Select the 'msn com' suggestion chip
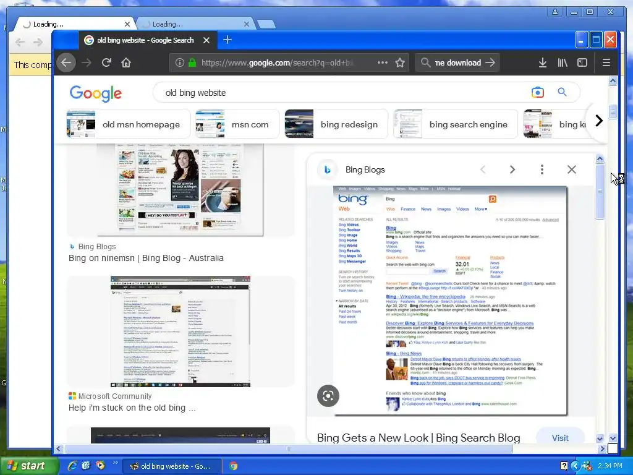This screenshot has width=633, height=475. pyautogui.click(x=237, y=124)
